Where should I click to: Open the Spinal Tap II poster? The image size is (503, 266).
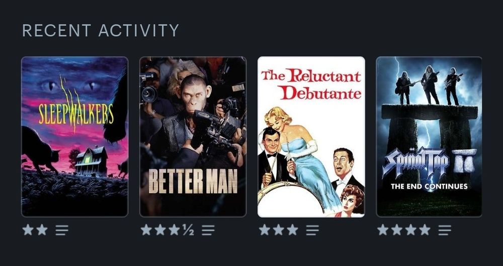(x=429, y=137)
